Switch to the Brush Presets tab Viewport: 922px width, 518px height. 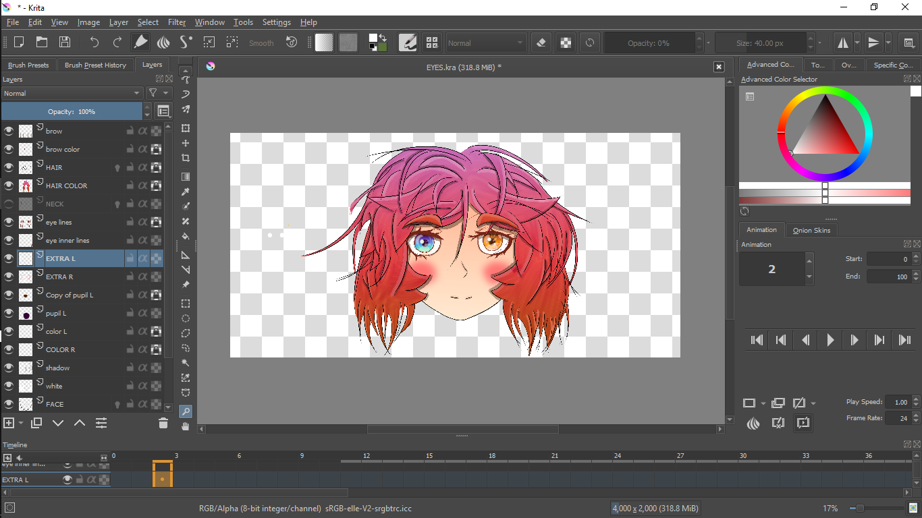pyautogui.click(x=28, y=65)
